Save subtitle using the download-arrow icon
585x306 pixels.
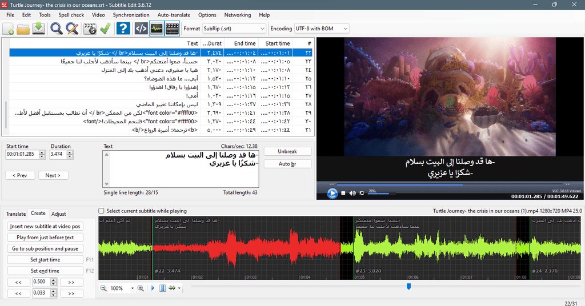pyautogui.click(x=38, y=29)
